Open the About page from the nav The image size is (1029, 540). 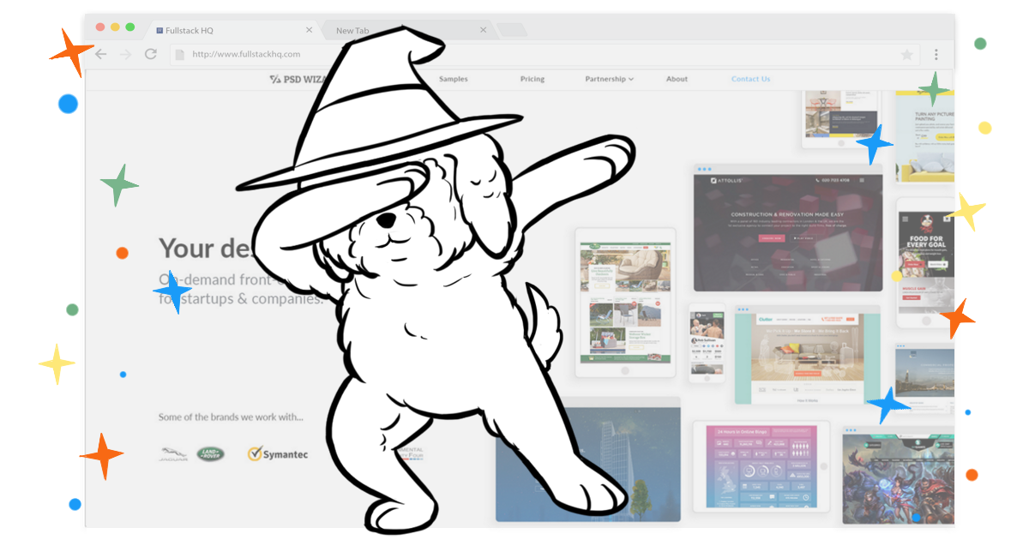coord(677,78)
